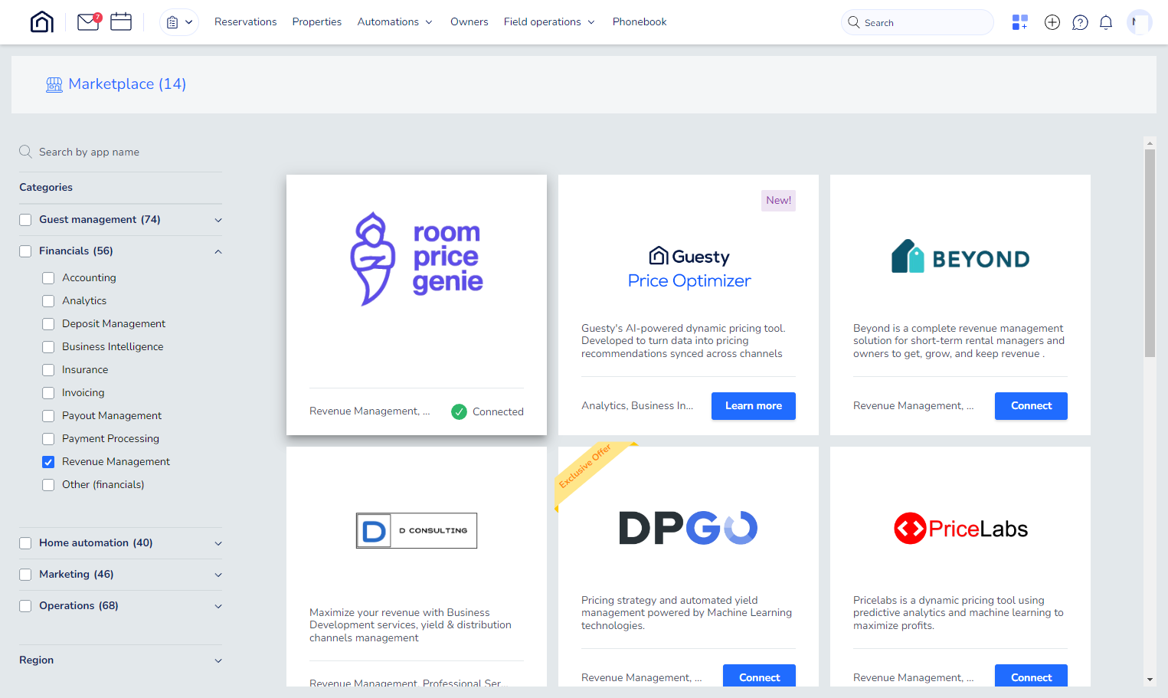Click the PriceLabs logo
Image resolution: width=1168 pixels, height=698 pixels.
point(960,529)
